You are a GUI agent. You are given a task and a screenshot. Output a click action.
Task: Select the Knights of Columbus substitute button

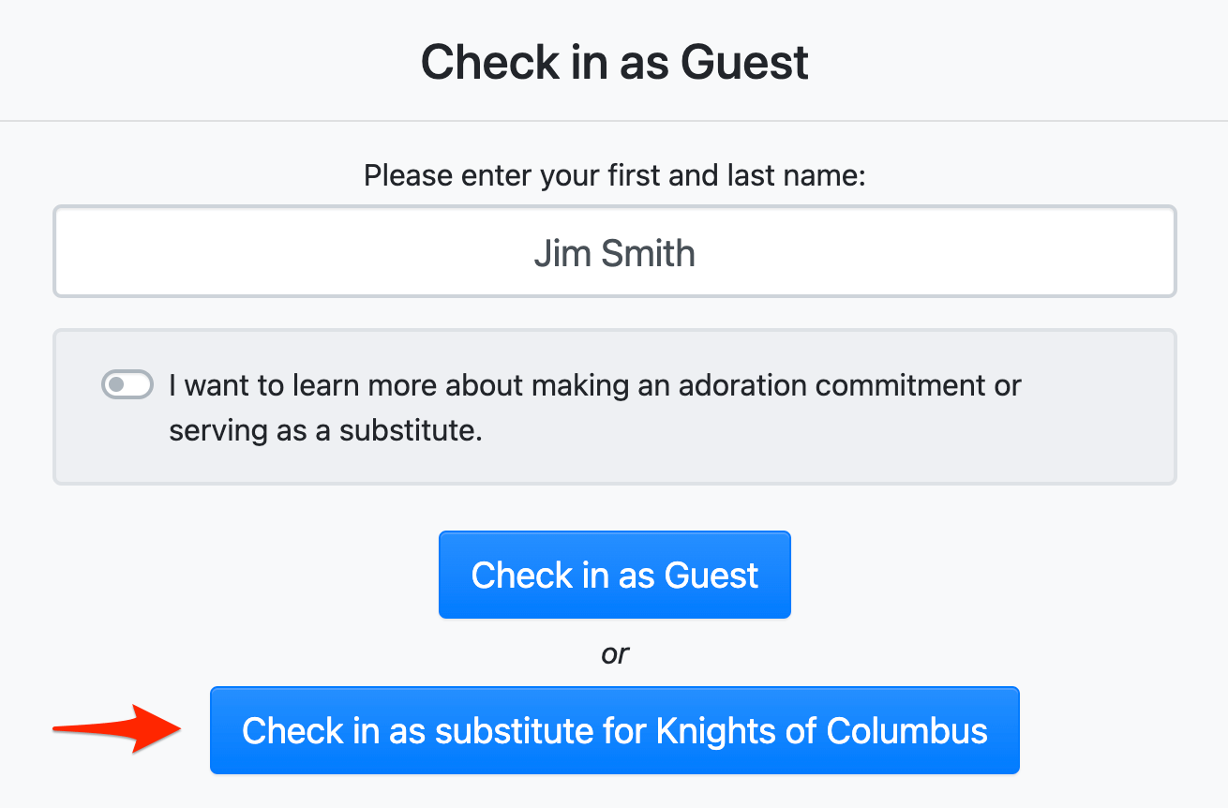click(614, 730)
